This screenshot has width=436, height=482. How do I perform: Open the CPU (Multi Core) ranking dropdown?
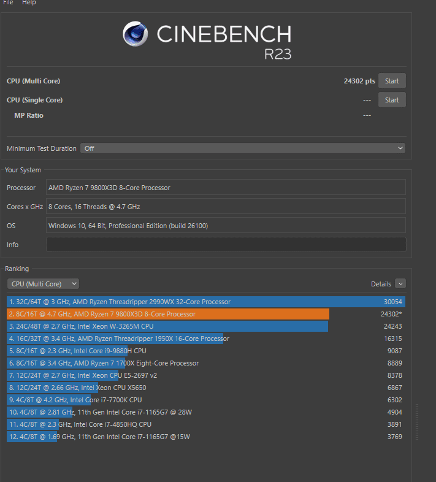pyautogui.click(x=43, y=284)
